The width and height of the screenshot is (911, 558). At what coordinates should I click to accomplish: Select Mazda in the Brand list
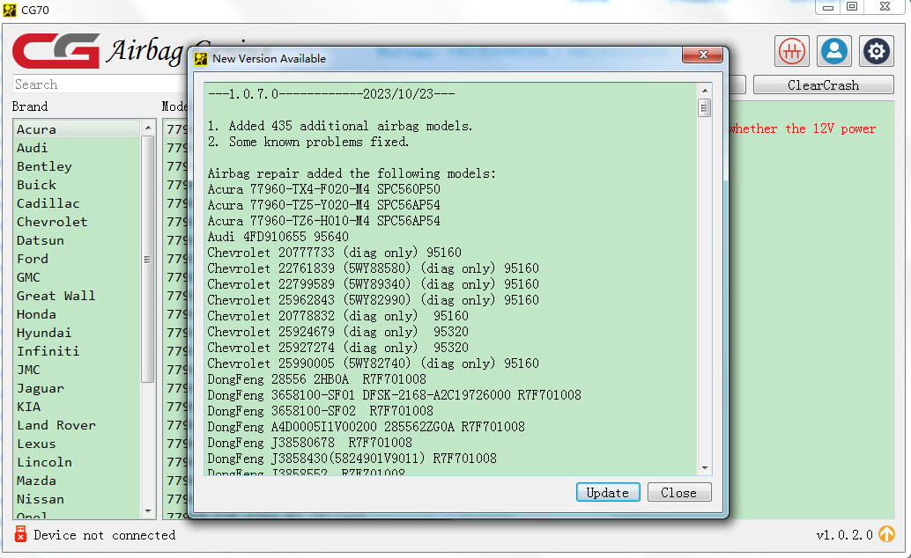[x=77, y=481]
